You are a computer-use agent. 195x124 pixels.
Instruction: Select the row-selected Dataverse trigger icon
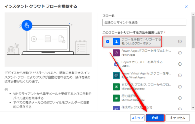[x=116, y=98]
